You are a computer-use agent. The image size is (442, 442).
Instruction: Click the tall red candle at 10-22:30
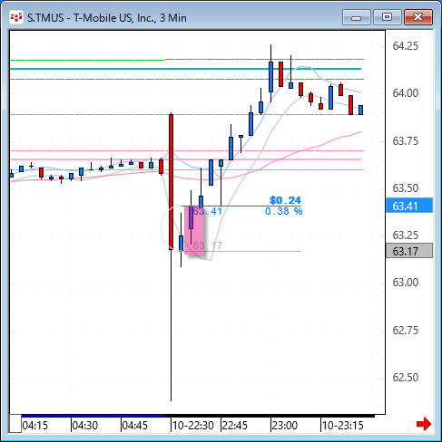171,181
